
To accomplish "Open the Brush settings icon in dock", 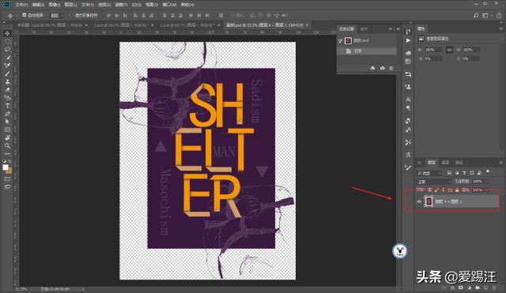I will 408,167.
